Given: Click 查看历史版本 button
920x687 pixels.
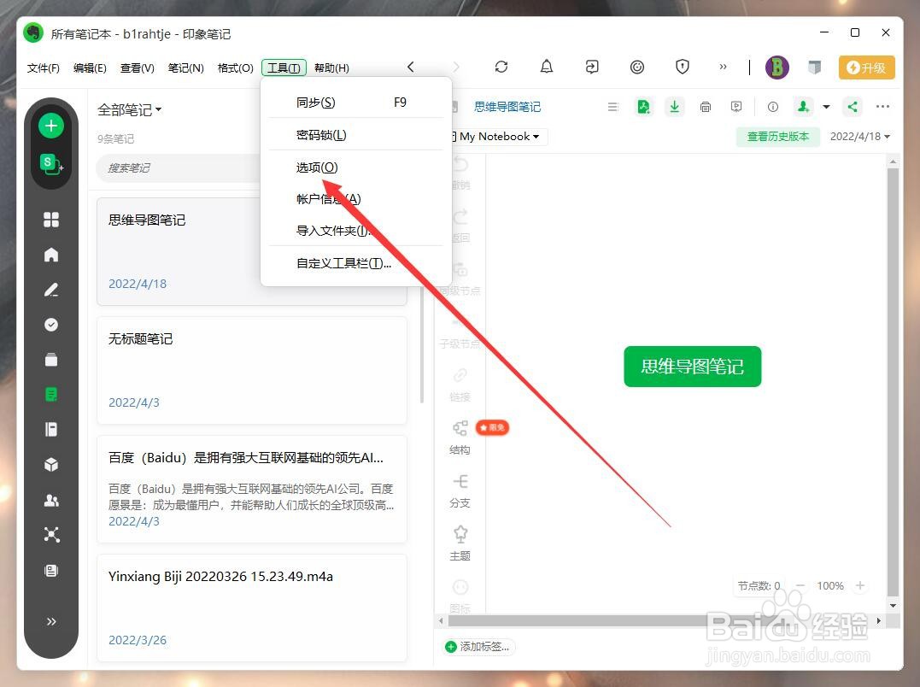Looking at the screenshot, I should point(778,137).
